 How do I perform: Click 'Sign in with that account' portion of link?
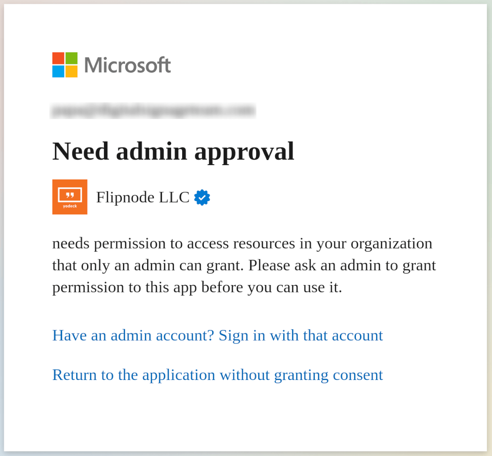click(300, 335)
